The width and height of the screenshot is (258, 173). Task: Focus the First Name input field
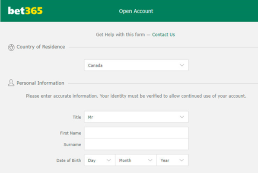136,133
